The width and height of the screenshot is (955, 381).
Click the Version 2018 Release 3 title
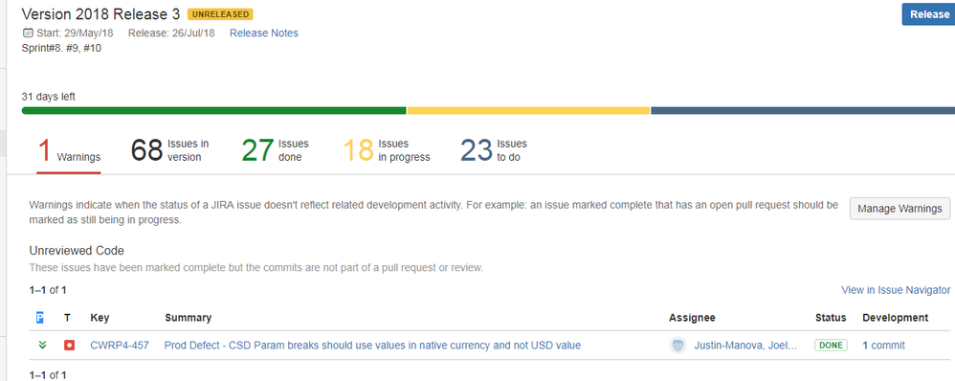pyautogui.click(x=100, y=14)
